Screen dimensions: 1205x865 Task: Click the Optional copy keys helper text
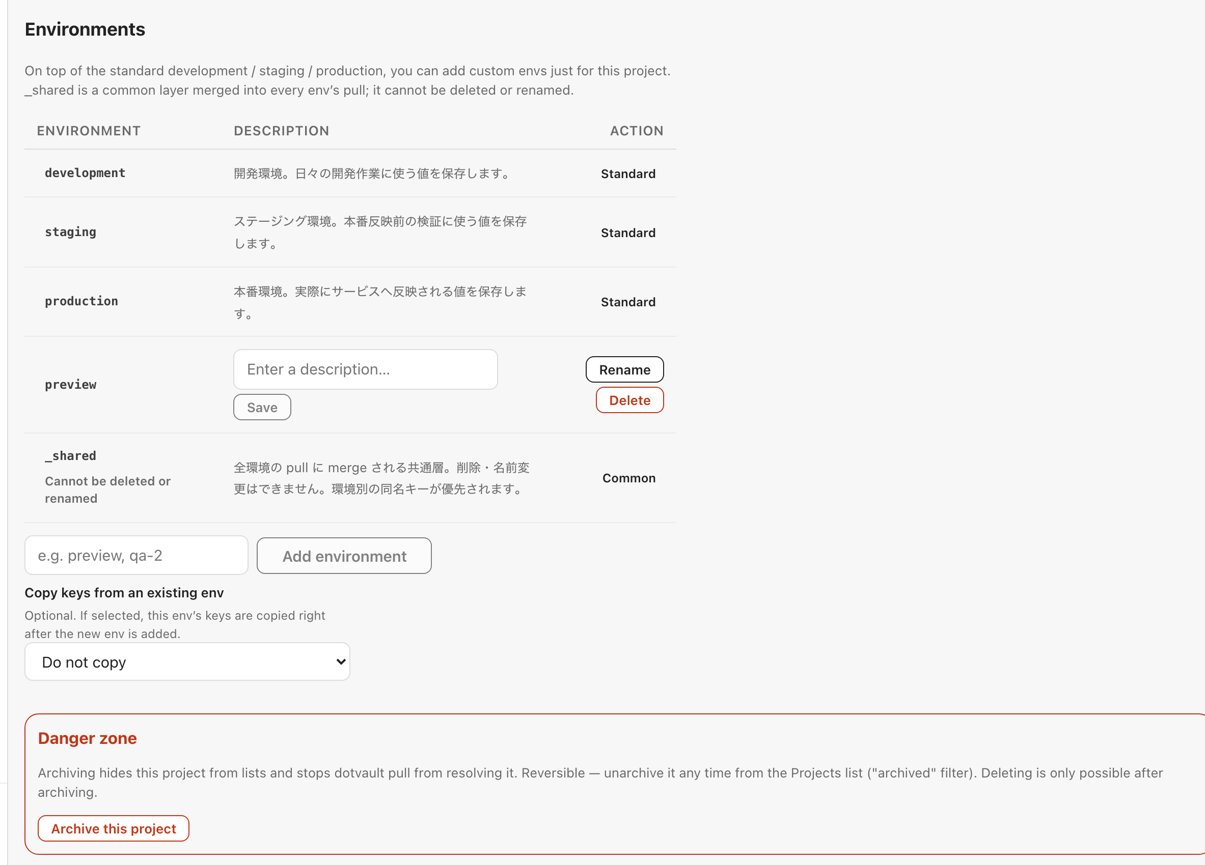pyautogui.click(x=175, y=624)
